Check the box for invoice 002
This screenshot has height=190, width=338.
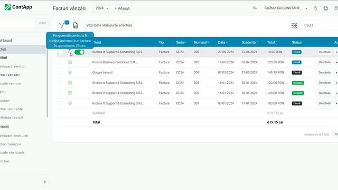point(61,93)
